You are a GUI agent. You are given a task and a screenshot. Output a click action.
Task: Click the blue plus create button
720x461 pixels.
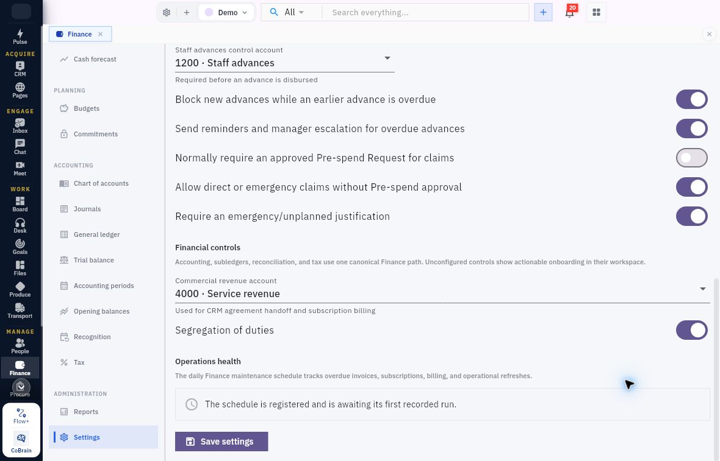pyautogui.click(x=543, y=12)
